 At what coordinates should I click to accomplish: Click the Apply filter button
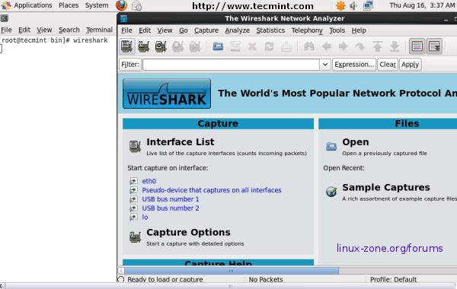[410, 65]
